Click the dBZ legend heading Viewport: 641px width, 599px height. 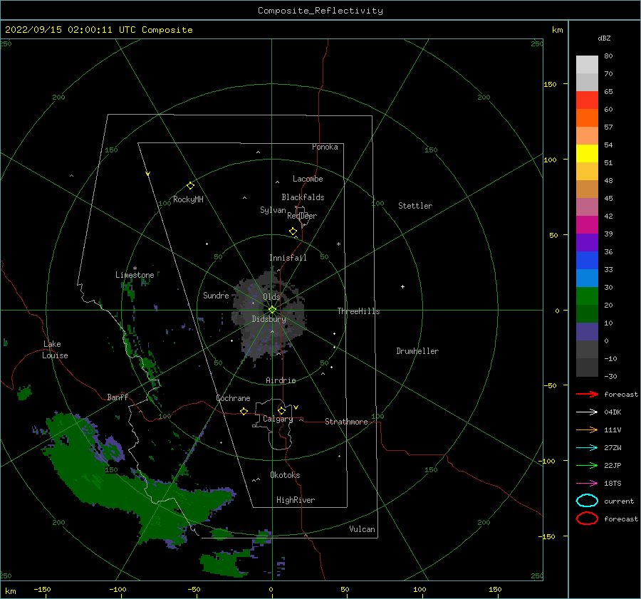coord(604,38)
